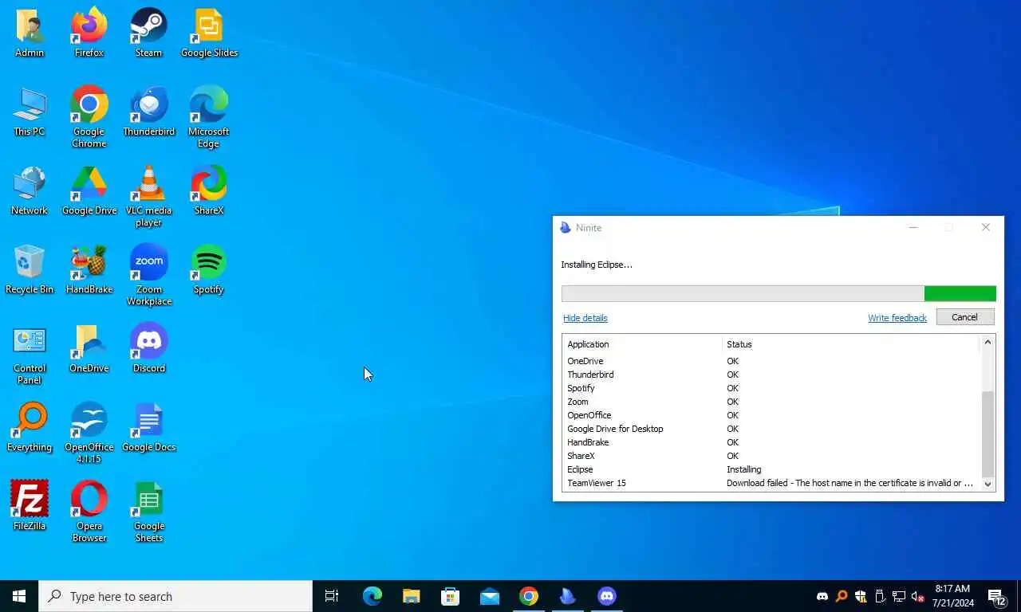The image size is (1021, 612).
Task: Select the VLC media player desktop shortcut
Action: pyautogui.click(x=149, y=197)
